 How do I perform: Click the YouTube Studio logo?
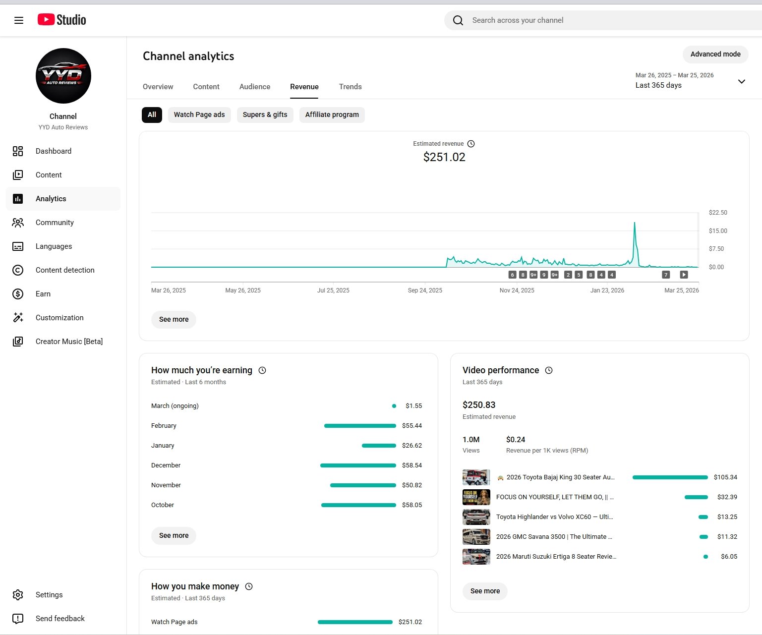pos(62,20)
